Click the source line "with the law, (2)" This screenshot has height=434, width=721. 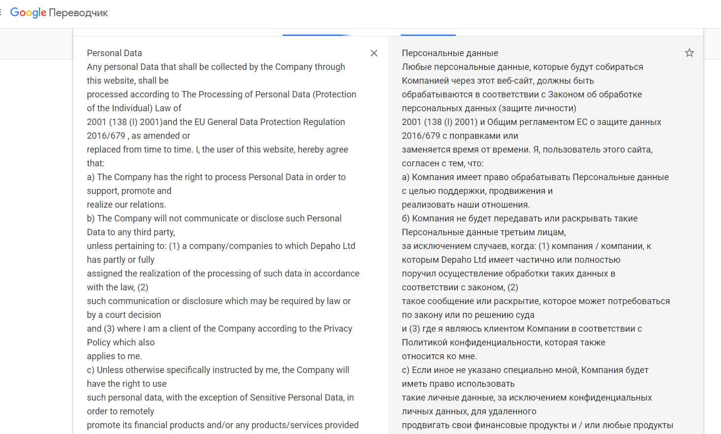click(x=118, y=287)
